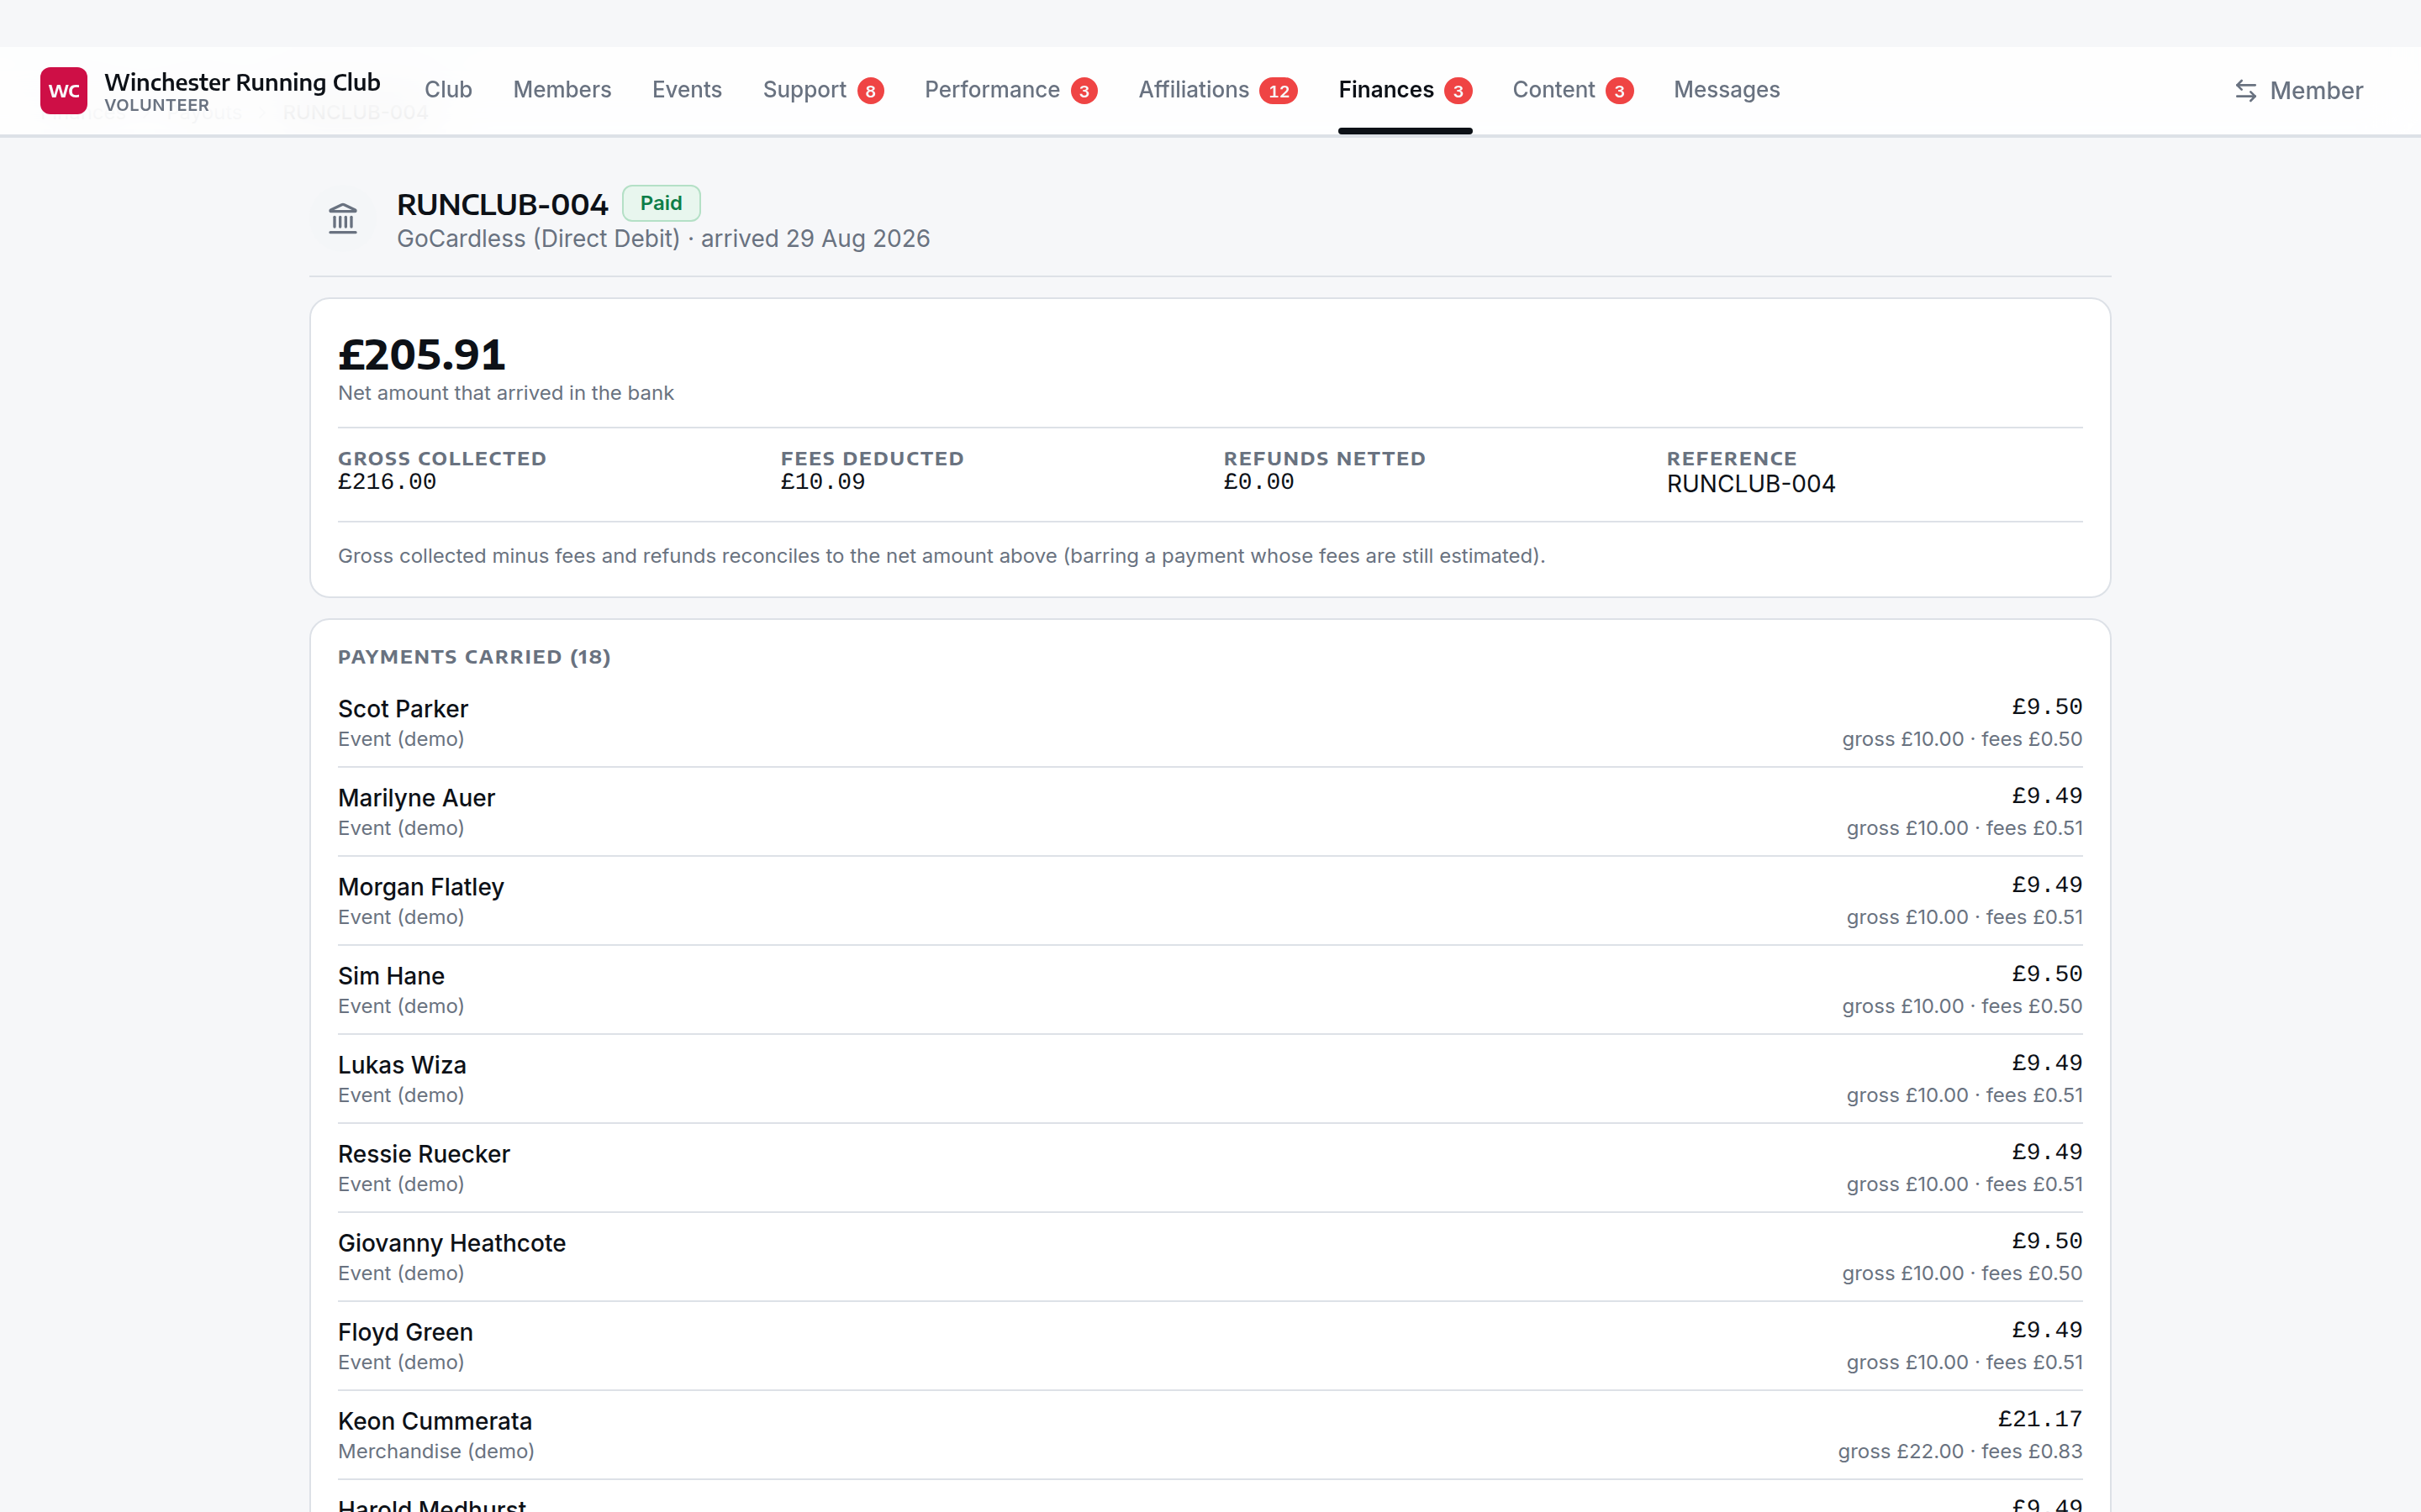Screen dimensions: 2421x1512
Task: Open Lukas Wiza payment row
Action: [x=1210, y=1079]
